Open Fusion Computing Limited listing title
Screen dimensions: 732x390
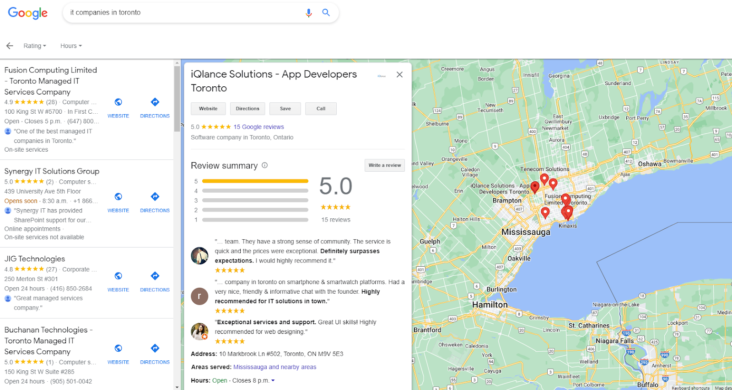click(51, 81)
